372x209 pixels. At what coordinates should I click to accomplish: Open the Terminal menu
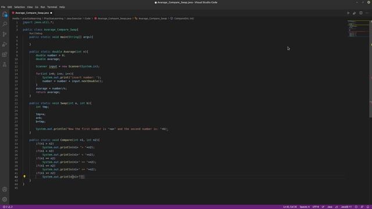click(52, 7)
